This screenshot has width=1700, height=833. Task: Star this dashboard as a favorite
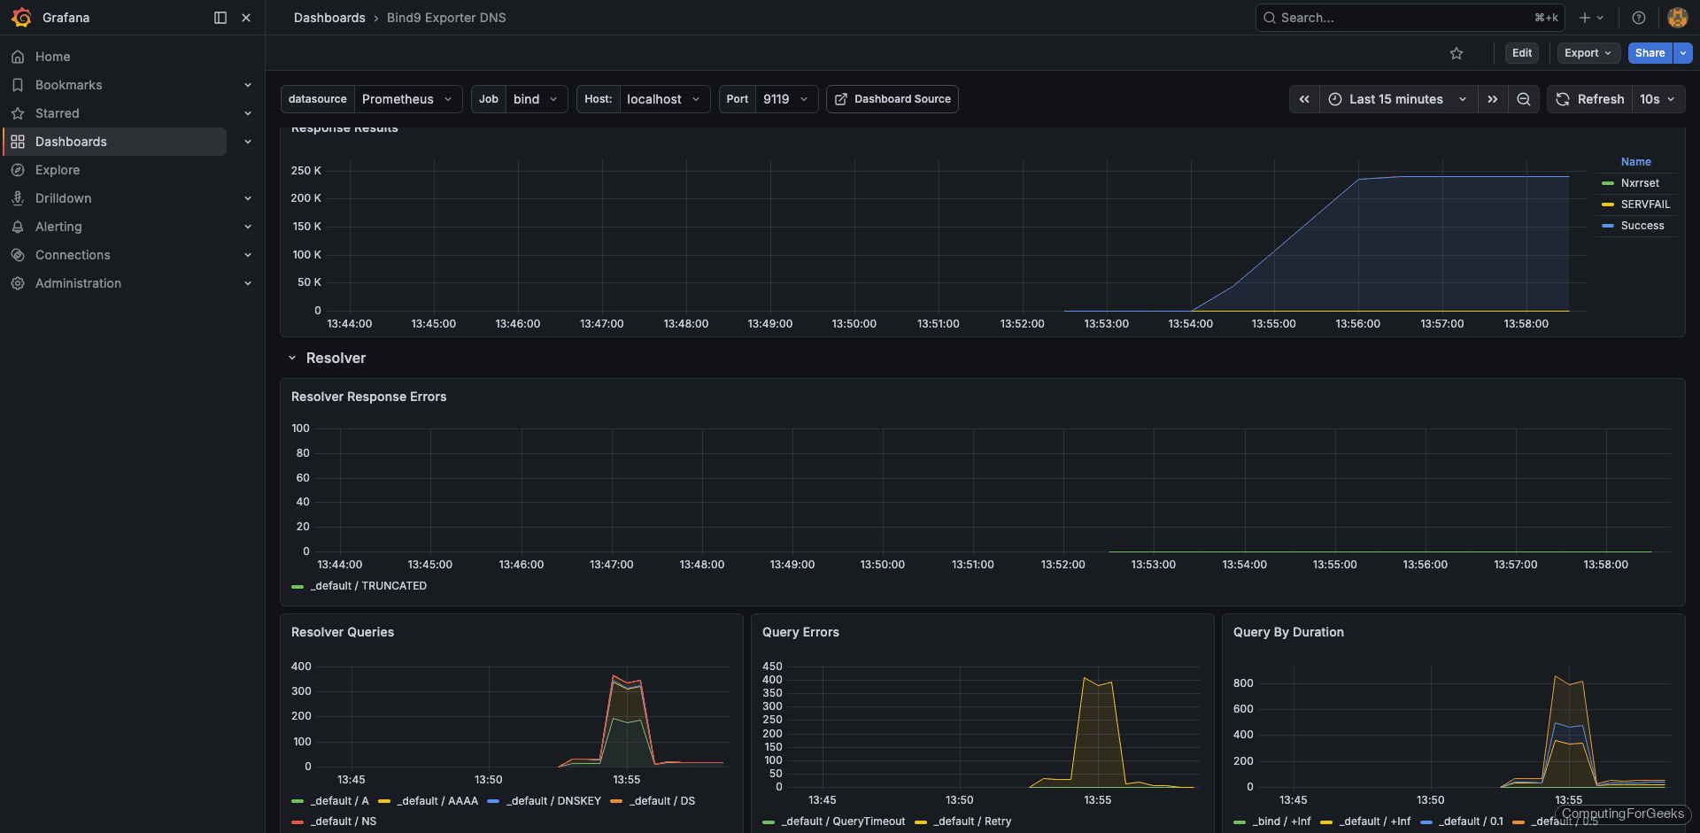1457,53
